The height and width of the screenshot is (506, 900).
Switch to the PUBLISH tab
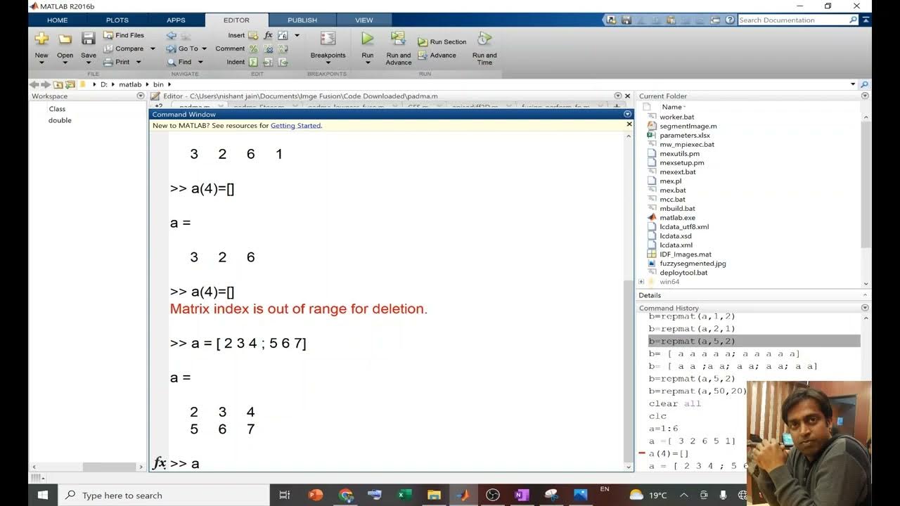tap(302, 20)
